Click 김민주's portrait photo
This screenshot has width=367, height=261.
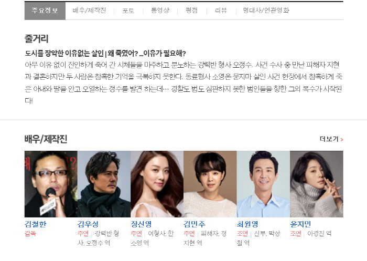point(210,184)
